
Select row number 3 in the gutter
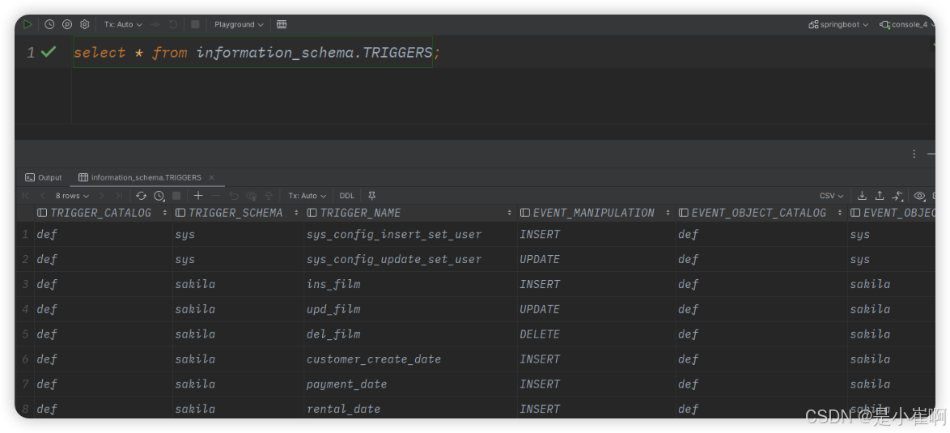pos(25,284)
